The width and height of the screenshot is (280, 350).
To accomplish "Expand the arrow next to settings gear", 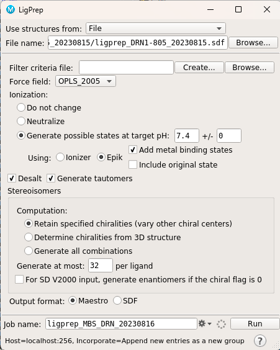I will point(209,324).
